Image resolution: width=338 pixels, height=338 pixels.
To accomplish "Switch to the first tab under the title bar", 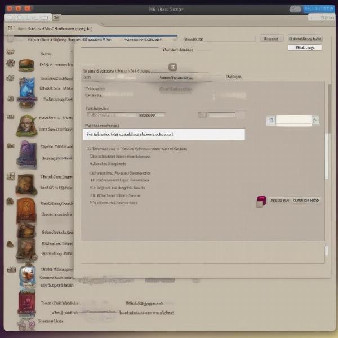I will 28,17.
